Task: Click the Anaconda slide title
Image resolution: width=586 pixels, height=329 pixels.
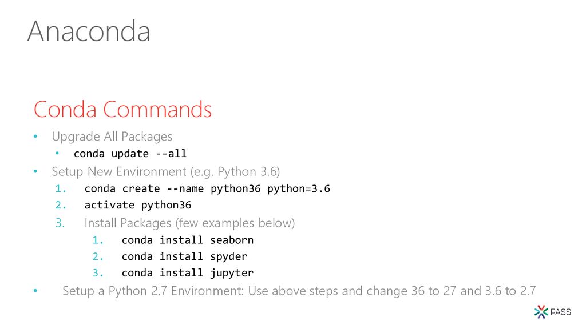Action: 89,31
